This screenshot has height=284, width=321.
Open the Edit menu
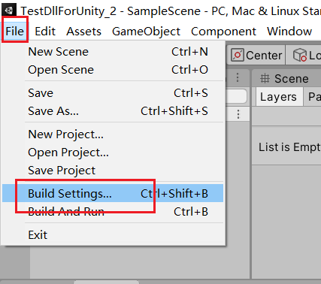45,32
